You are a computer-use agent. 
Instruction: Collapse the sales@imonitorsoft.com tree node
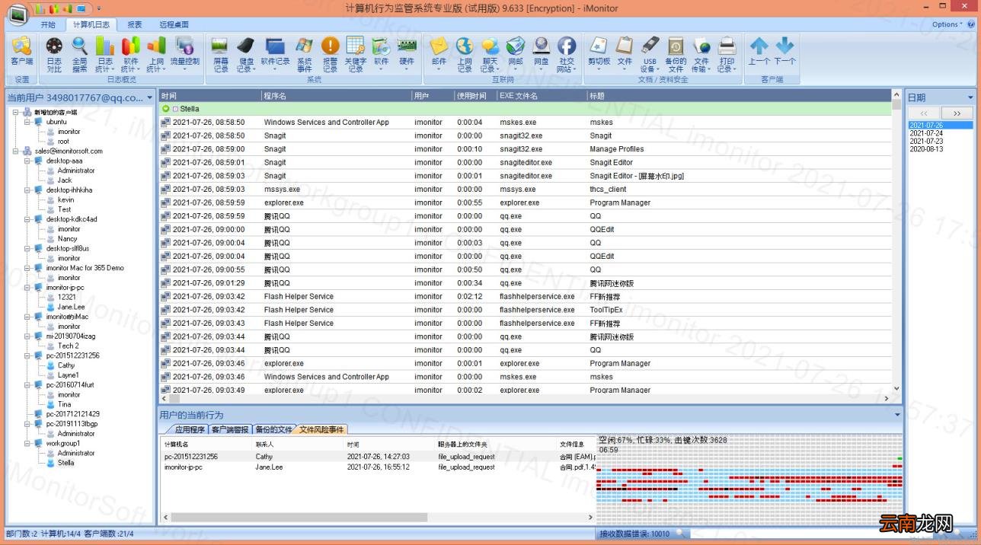[x=16, y=151]
